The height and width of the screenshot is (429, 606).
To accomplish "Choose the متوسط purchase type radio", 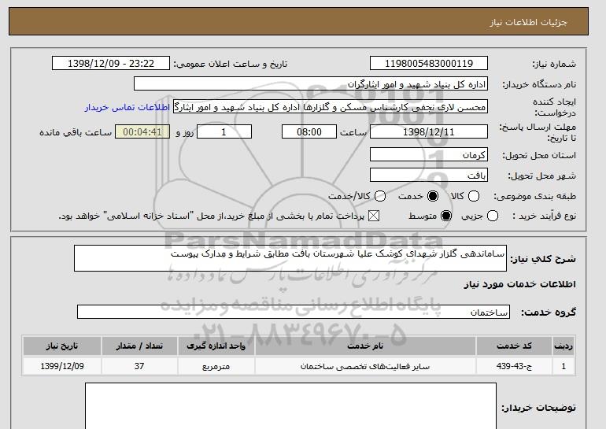I will click(x=446, y=216).
